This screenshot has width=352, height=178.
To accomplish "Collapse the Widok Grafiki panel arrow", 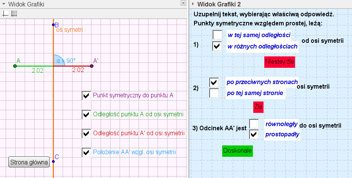I will 3,4.
